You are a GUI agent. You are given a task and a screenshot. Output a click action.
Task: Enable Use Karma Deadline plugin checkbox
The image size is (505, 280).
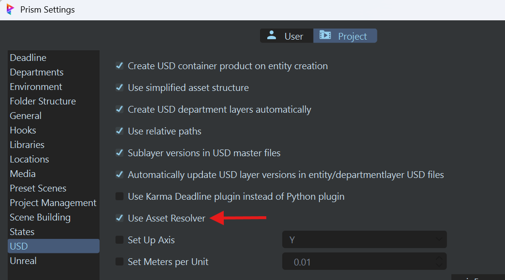click(119, 196)
